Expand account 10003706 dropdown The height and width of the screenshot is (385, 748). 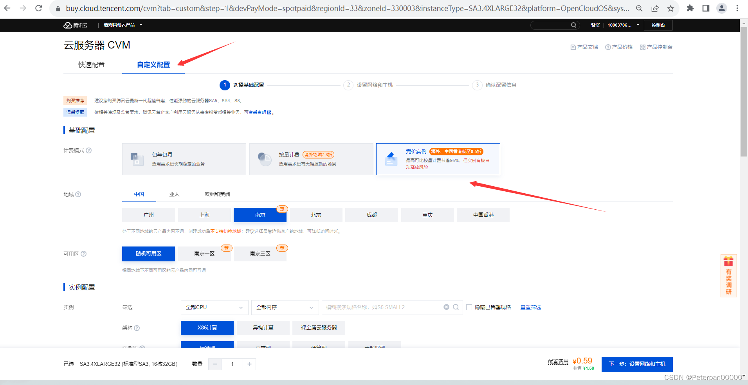click(623, 25)
